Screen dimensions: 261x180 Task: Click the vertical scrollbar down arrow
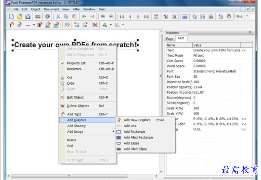(161, 172)
